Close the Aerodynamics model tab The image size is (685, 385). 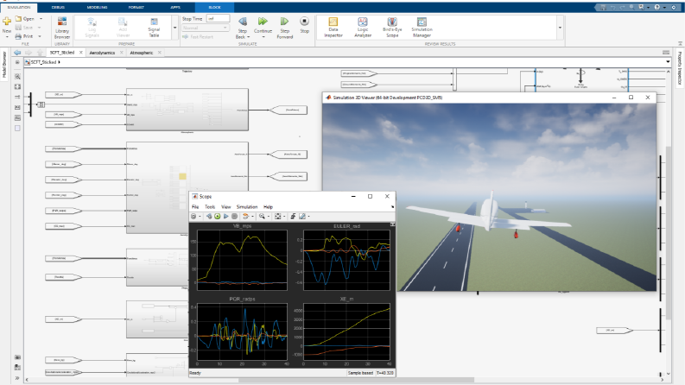click(x=122, y=53)
